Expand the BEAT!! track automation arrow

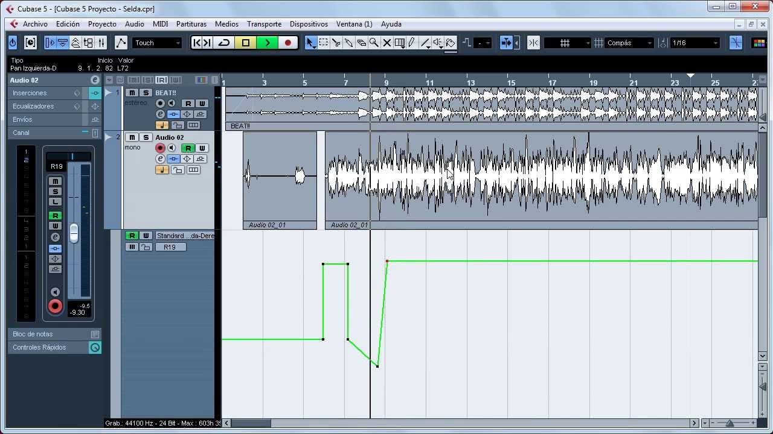click(108, 93)
